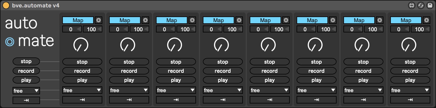Click the device save icon in title bar

tap(430, 5)
